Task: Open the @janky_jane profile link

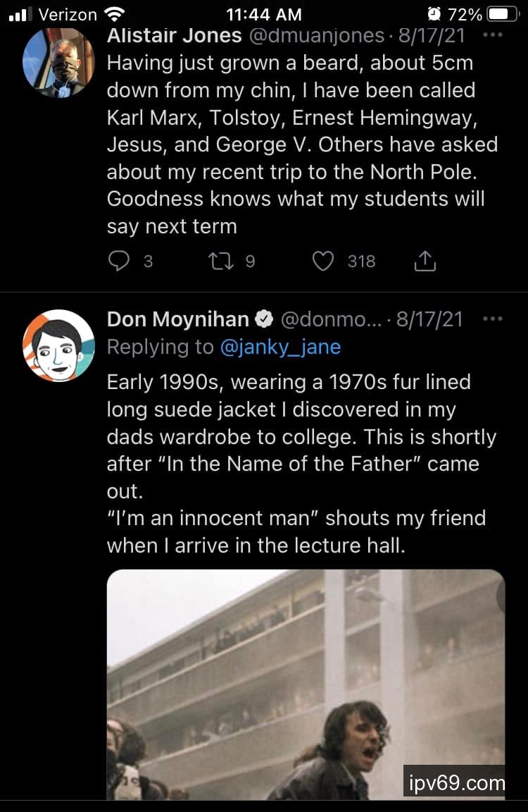Action: click(280, 347)
